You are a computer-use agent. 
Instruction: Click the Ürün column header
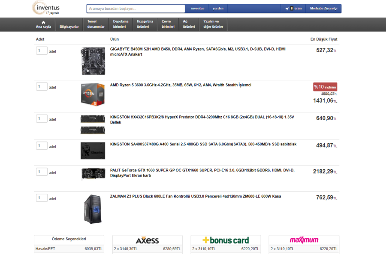tap(115, 39)
